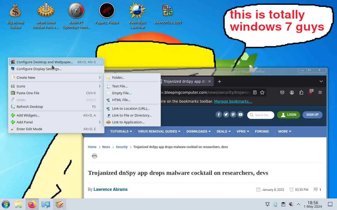Print the article using the printer icon

[x=95, y=156]
